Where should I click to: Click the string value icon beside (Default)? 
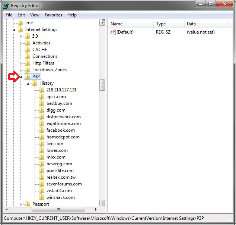click(112, 32)
